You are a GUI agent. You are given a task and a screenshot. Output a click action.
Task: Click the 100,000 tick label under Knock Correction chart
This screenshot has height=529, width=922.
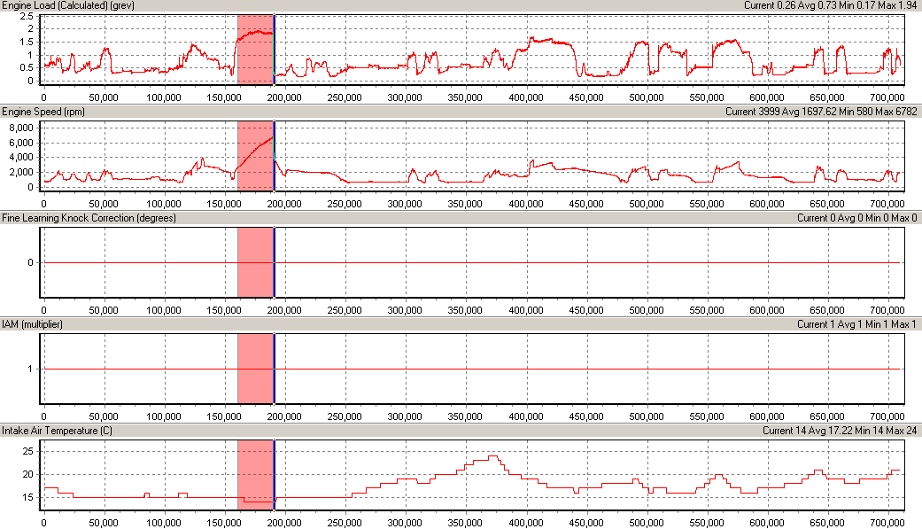pyautogui.click(x=164, y=310)
